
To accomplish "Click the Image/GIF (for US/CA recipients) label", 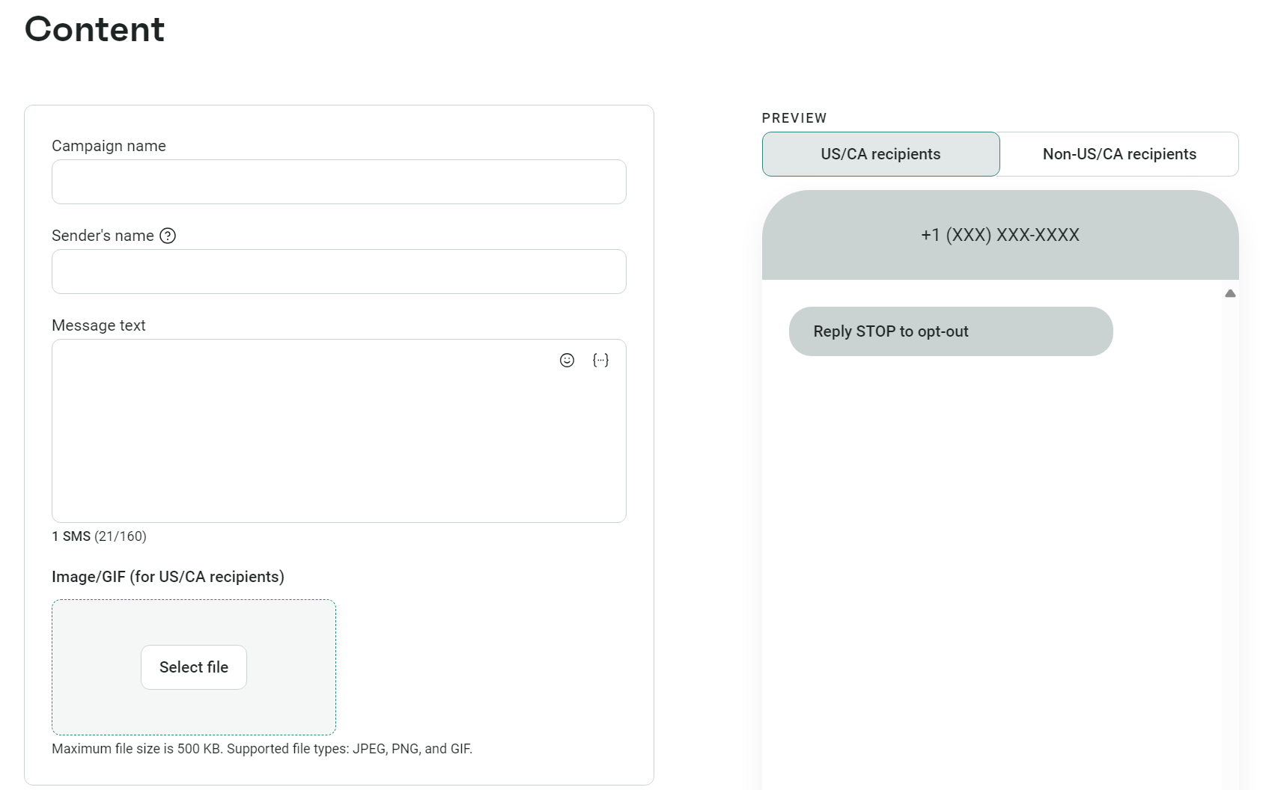I will (168, 577).
